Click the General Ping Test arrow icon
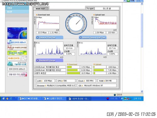The width and height of the screenshot is (157, 118). tap(37, 37)
